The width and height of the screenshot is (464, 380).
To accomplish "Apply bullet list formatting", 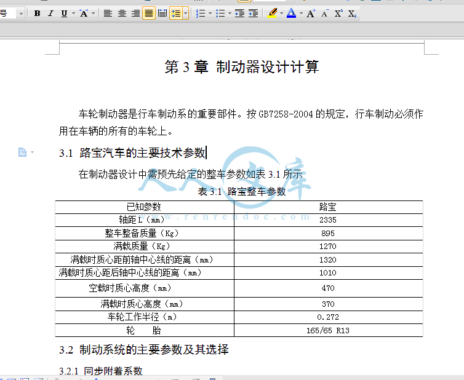I will point(220,14).
